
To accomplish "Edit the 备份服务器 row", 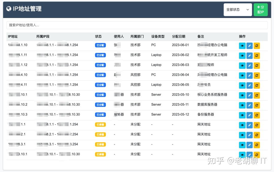I will coord(250,115).
